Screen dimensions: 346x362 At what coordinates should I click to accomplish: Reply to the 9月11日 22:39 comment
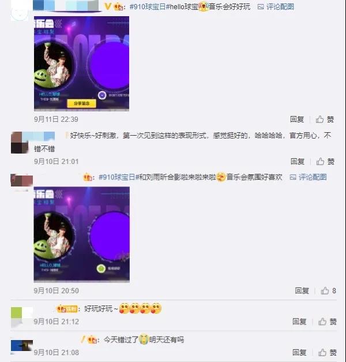297,120
